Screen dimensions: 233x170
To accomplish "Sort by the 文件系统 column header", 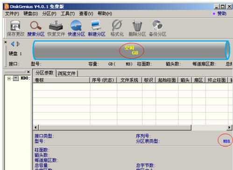I will click(129, 80).
